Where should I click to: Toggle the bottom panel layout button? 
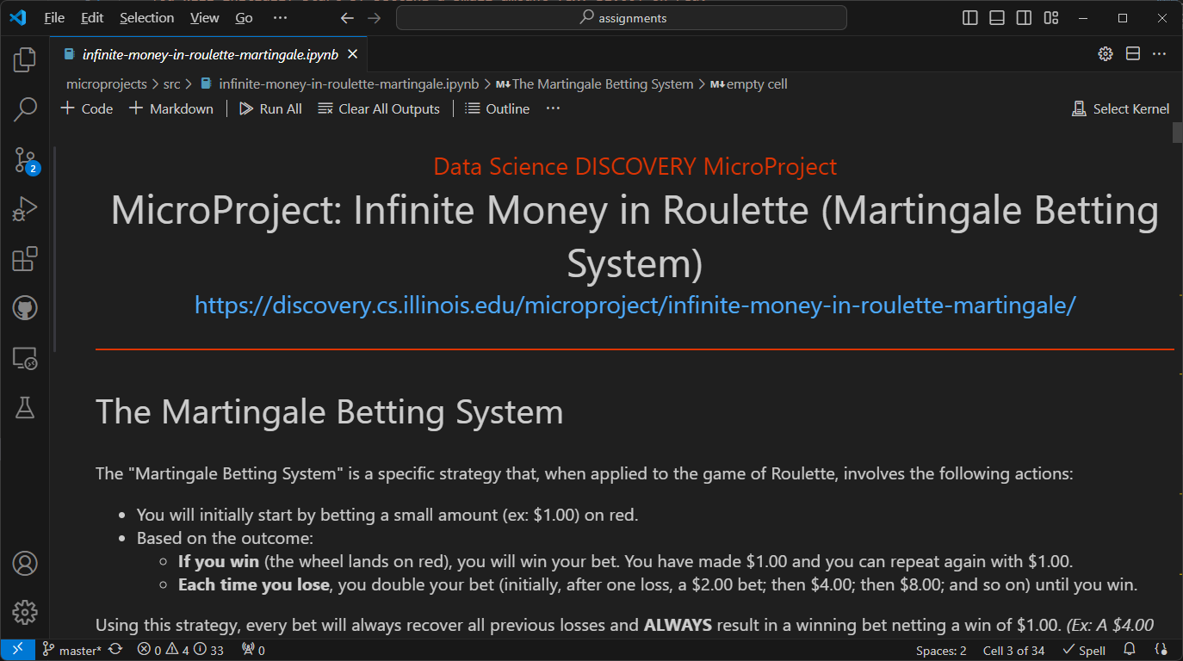point(996,18)
